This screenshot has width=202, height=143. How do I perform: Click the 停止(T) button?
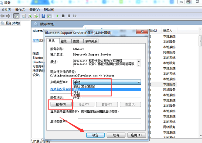coord(84,104)
